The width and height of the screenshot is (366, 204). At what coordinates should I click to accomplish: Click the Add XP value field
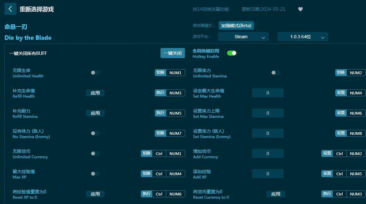click(x=268, y=174)
